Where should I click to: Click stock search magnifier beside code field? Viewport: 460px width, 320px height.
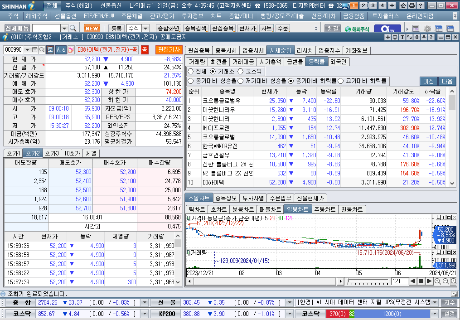click(42, 49)
